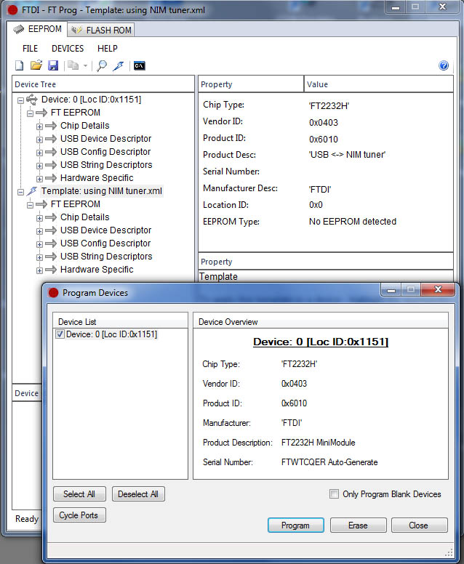Expand Chip Details under the Template node

pyautogui.click(x=39, y=218)
